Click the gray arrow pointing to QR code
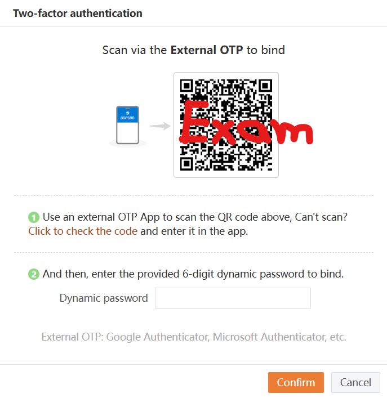Viewport: 387px width, 398px height. [x=160, y=126]
